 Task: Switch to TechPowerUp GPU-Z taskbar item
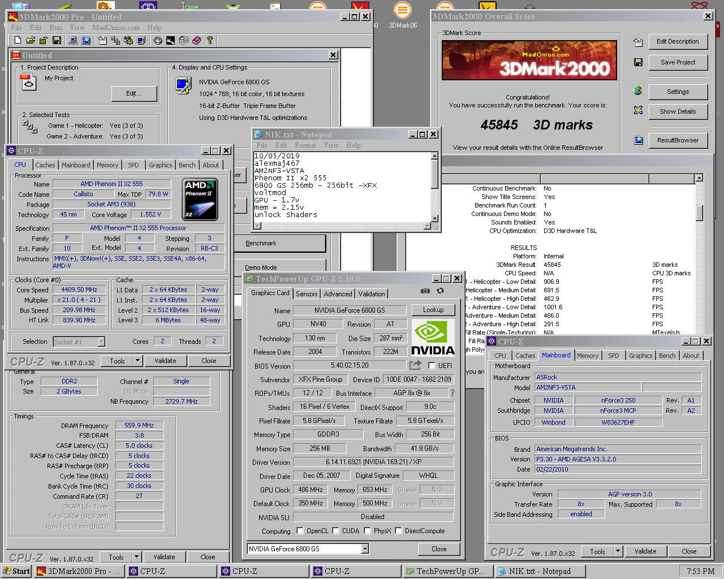449,571
